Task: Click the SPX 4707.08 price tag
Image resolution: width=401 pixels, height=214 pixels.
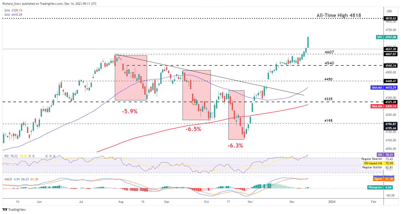Action: (x=387, y=37)
